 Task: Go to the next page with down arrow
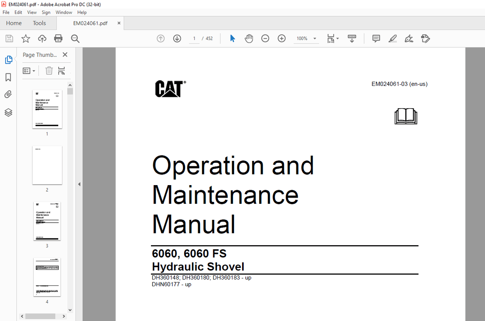pos(177,38)
